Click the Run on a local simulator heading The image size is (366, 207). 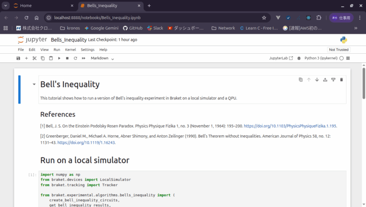tap(85, 160)
